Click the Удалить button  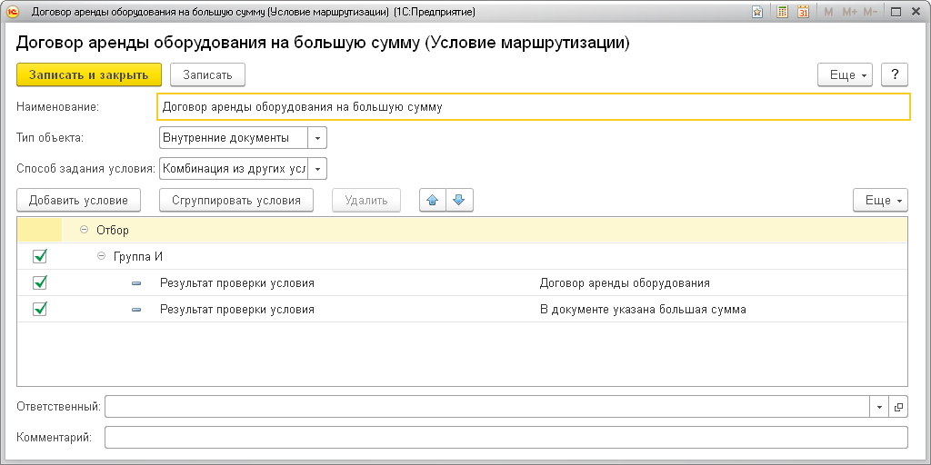click(x=366, y=201)
